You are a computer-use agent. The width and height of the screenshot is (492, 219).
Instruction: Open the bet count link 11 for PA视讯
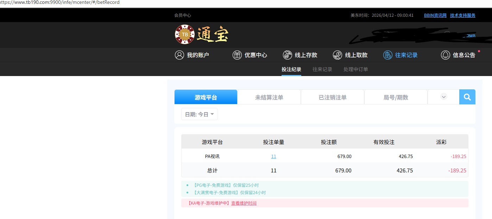273,157
